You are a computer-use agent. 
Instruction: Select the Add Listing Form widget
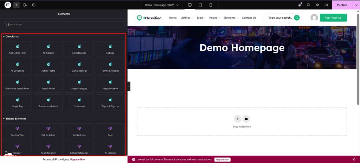pyautogui.click(x=17, y=49)
